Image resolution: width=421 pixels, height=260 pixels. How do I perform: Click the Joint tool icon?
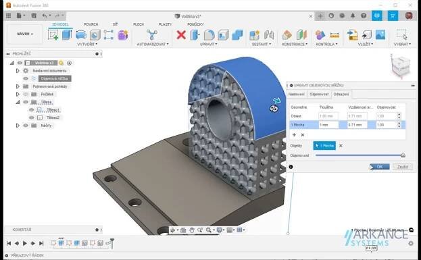click(269, 35)
